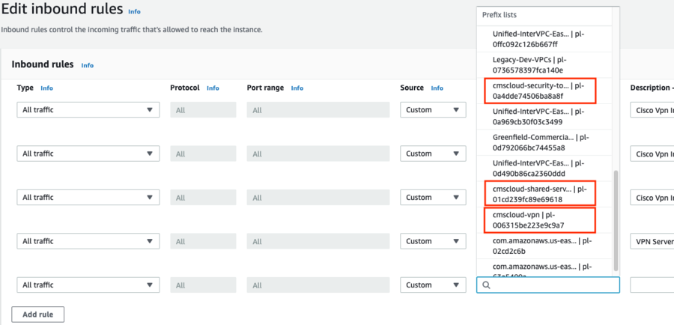The image size is (674, 325).
Task: Select the Greenfield-Commercia... prefix list
Action: pos(544,142)
